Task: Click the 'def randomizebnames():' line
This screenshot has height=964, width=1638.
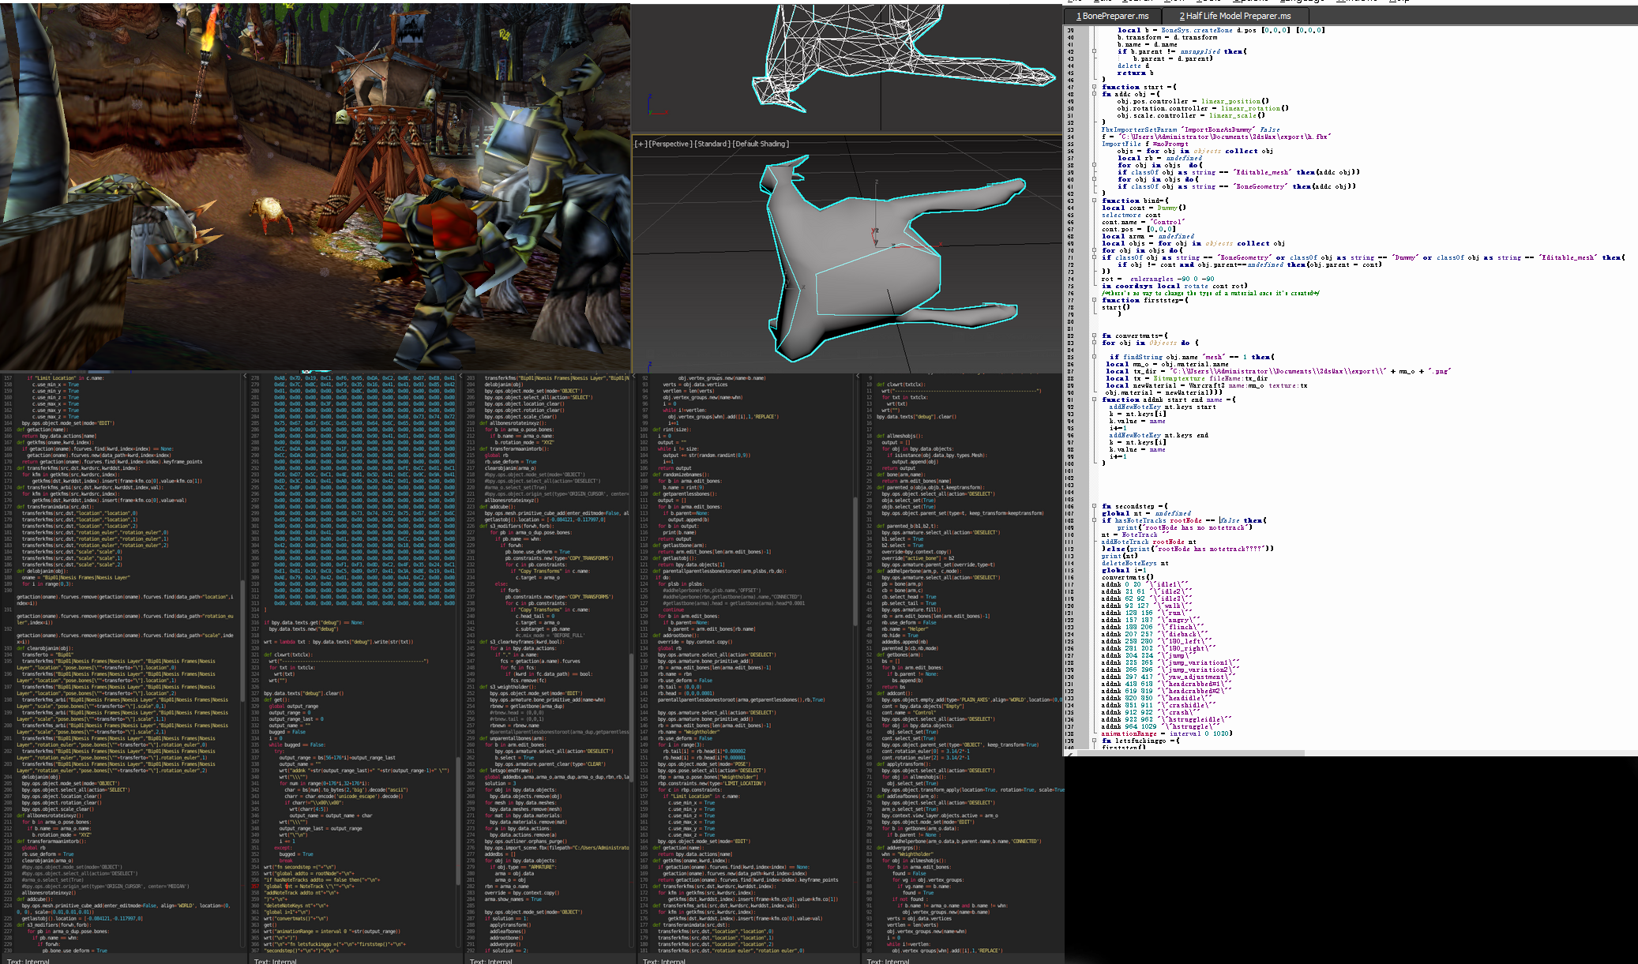Action: (682, 474)
